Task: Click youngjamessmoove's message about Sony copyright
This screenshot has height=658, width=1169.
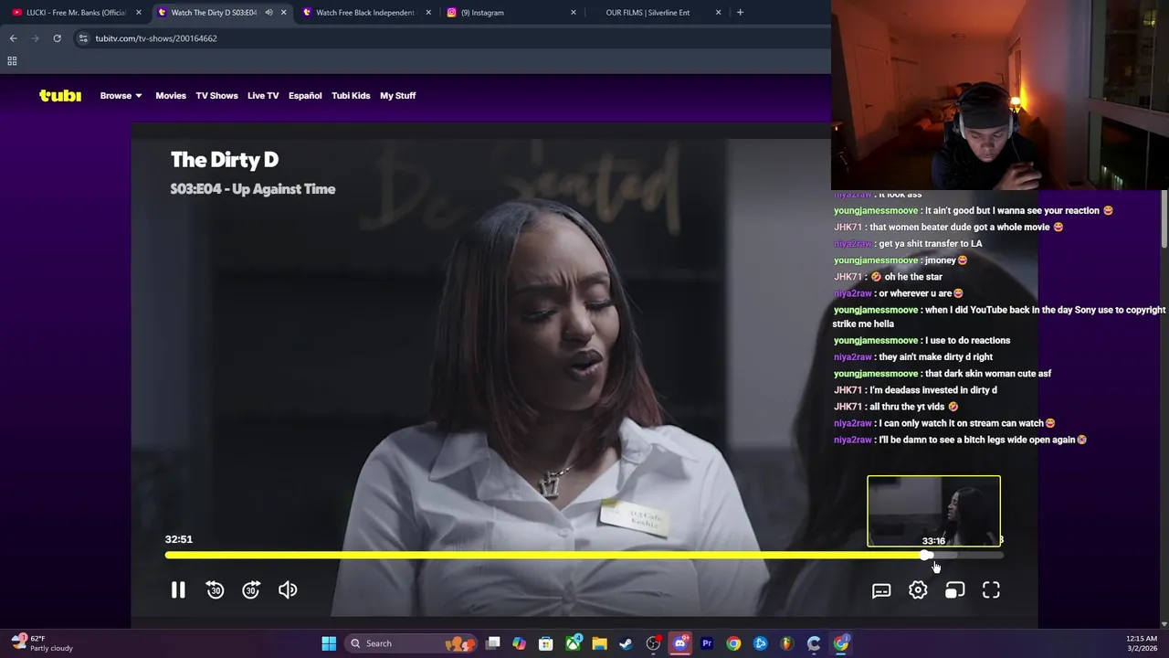Action: tap(999, 317)
